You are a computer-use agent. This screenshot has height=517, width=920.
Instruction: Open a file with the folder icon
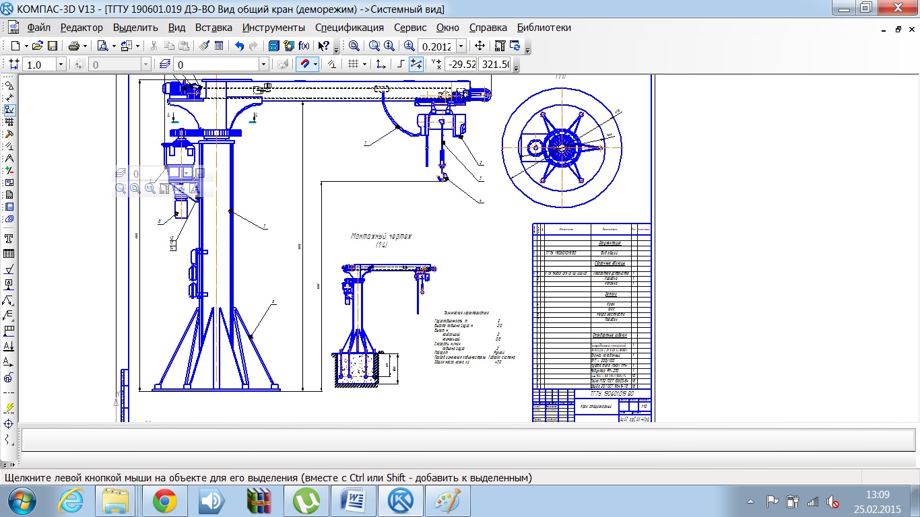pyautogui.click(x=38, y=46)
